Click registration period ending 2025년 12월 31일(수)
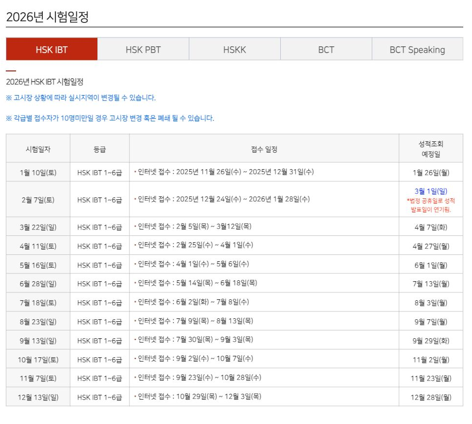The image size is (472, 424). tap(224, 172)
